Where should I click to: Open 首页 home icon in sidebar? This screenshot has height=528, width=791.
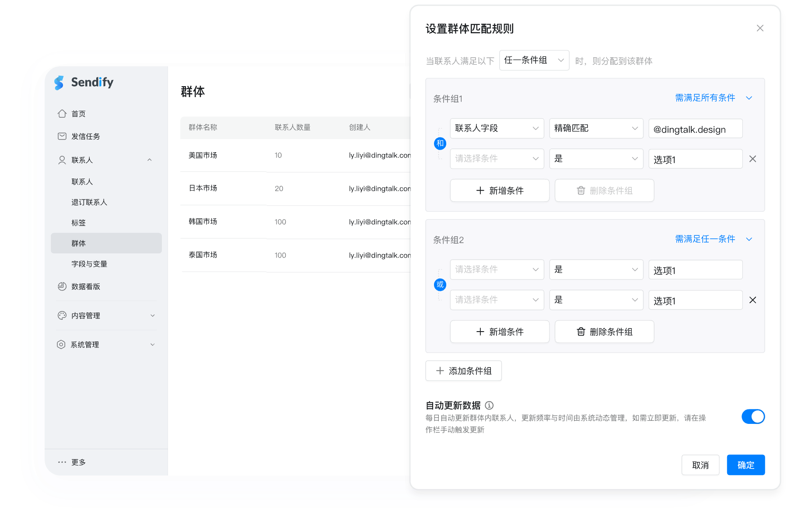click(62, 114)
